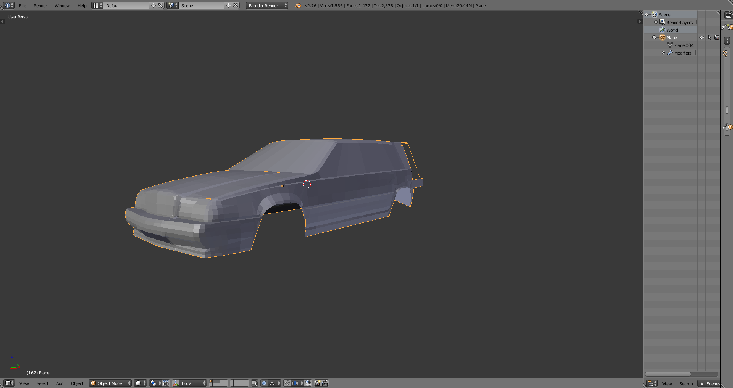The image size is (733, 388).
Task: Click the All Scenes button in outliner
Action: tap(710, 384)
